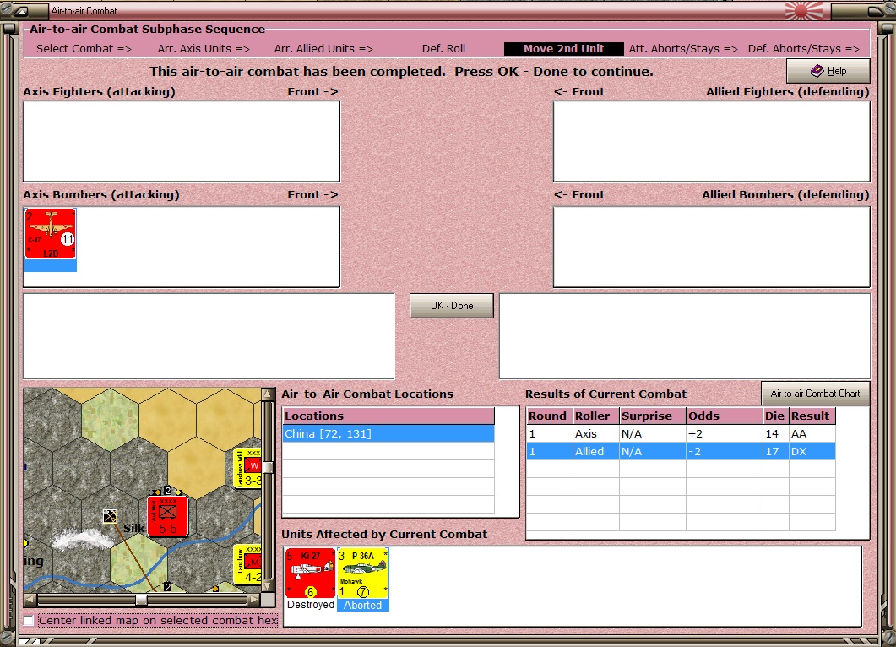The width and height of the screenshot is (896, 647).
Task: Enable Center linked map on selected combat hex
Action: click(29, 620)
